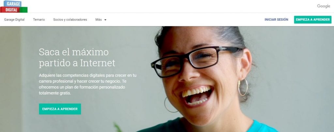
Task: Click the Garage Digital logo
Action: 14,6
